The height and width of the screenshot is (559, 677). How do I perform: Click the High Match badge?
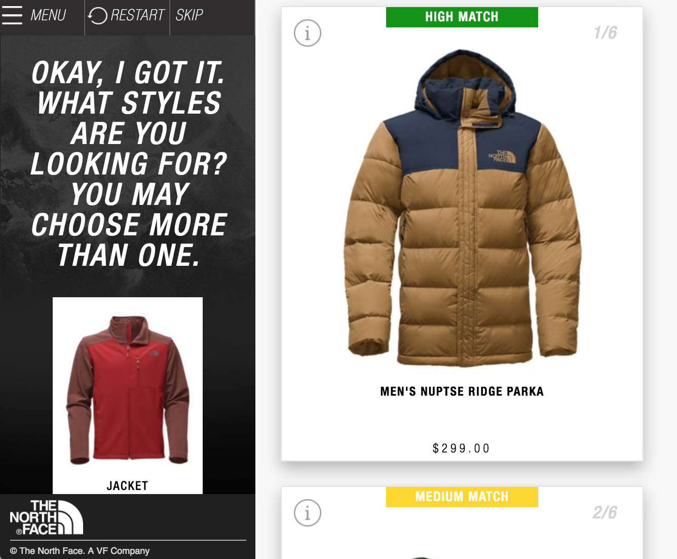tap(462, 17)
